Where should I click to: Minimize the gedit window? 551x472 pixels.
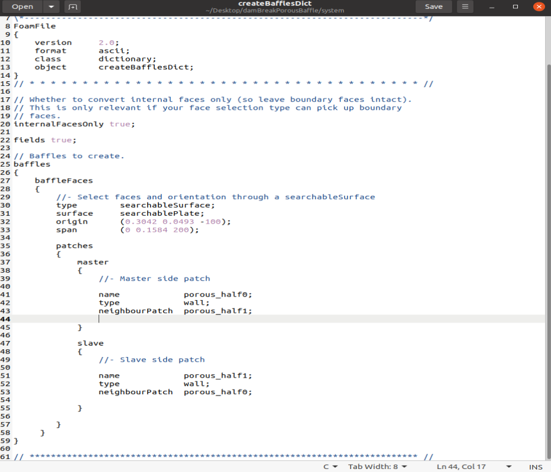point(493,7)
